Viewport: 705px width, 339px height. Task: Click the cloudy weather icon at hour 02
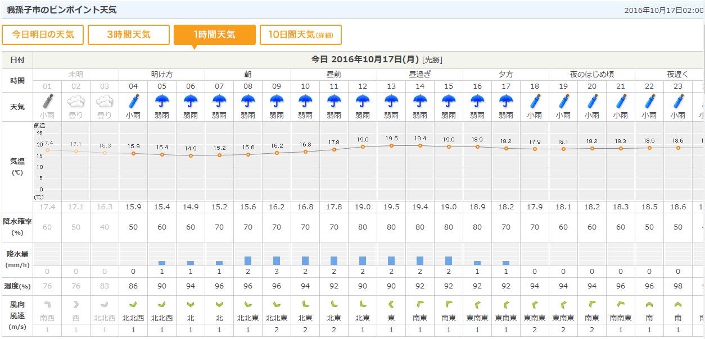pyautogui.click(x=76, y=101)
